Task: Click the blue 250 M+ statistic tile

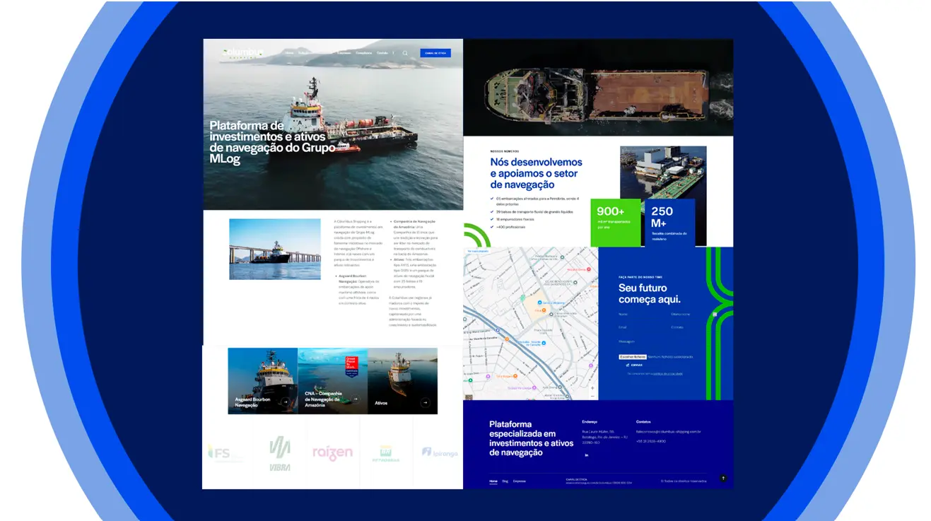Action: click(670, 222)
